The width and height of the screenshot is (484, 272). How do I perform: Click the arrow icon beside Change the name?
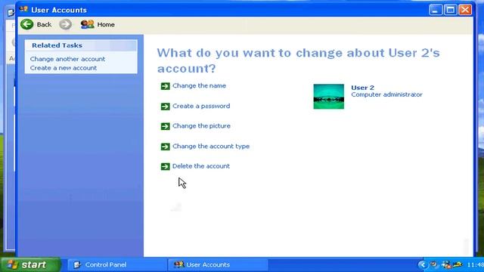(x=165, y=86)
